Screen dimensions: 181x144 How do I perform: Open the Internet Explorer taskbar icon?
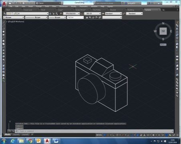click(x=12, y=141)
